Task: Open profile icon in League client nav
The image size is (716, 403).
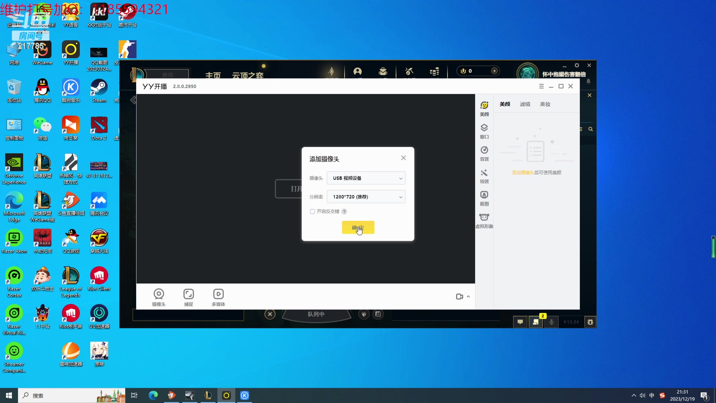Action: point(358,71)
